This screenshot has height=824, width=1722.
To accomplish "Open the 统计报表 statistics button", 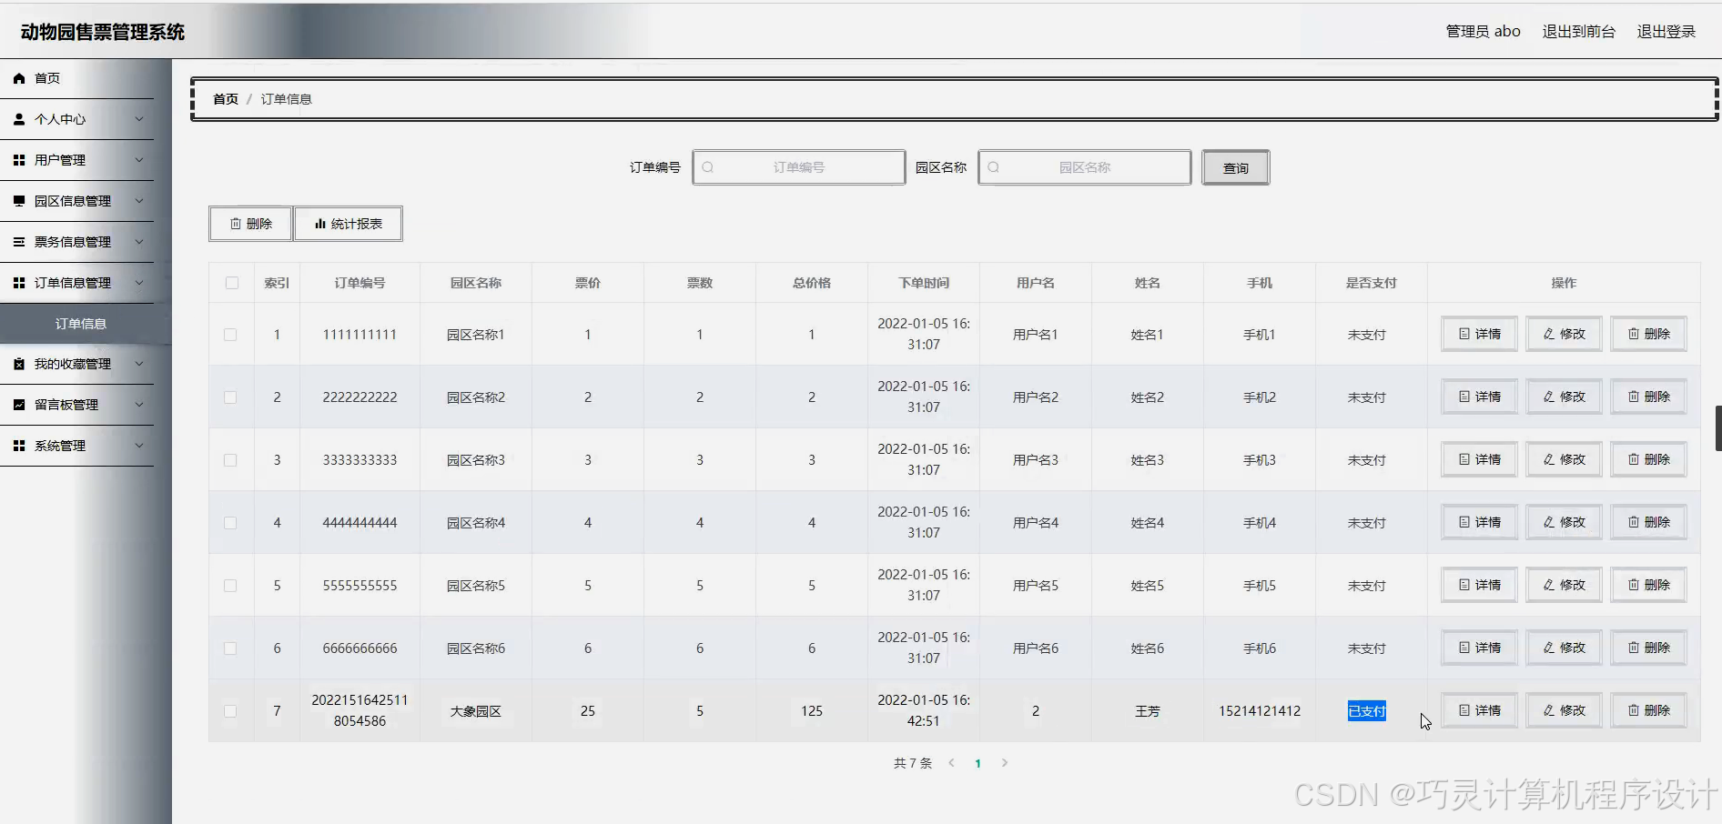I will click(349, 224).
